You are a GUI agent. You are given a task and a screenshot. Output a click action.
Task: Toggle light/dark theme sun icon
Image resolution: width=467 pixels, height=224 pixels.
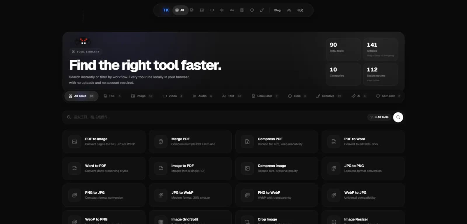pos(289,10)
